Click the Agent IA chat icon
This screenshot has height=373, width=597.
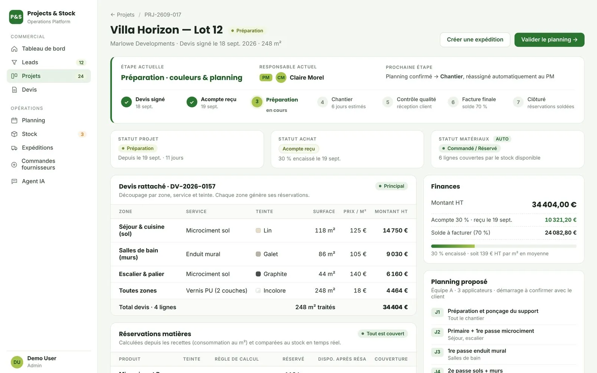14,181
